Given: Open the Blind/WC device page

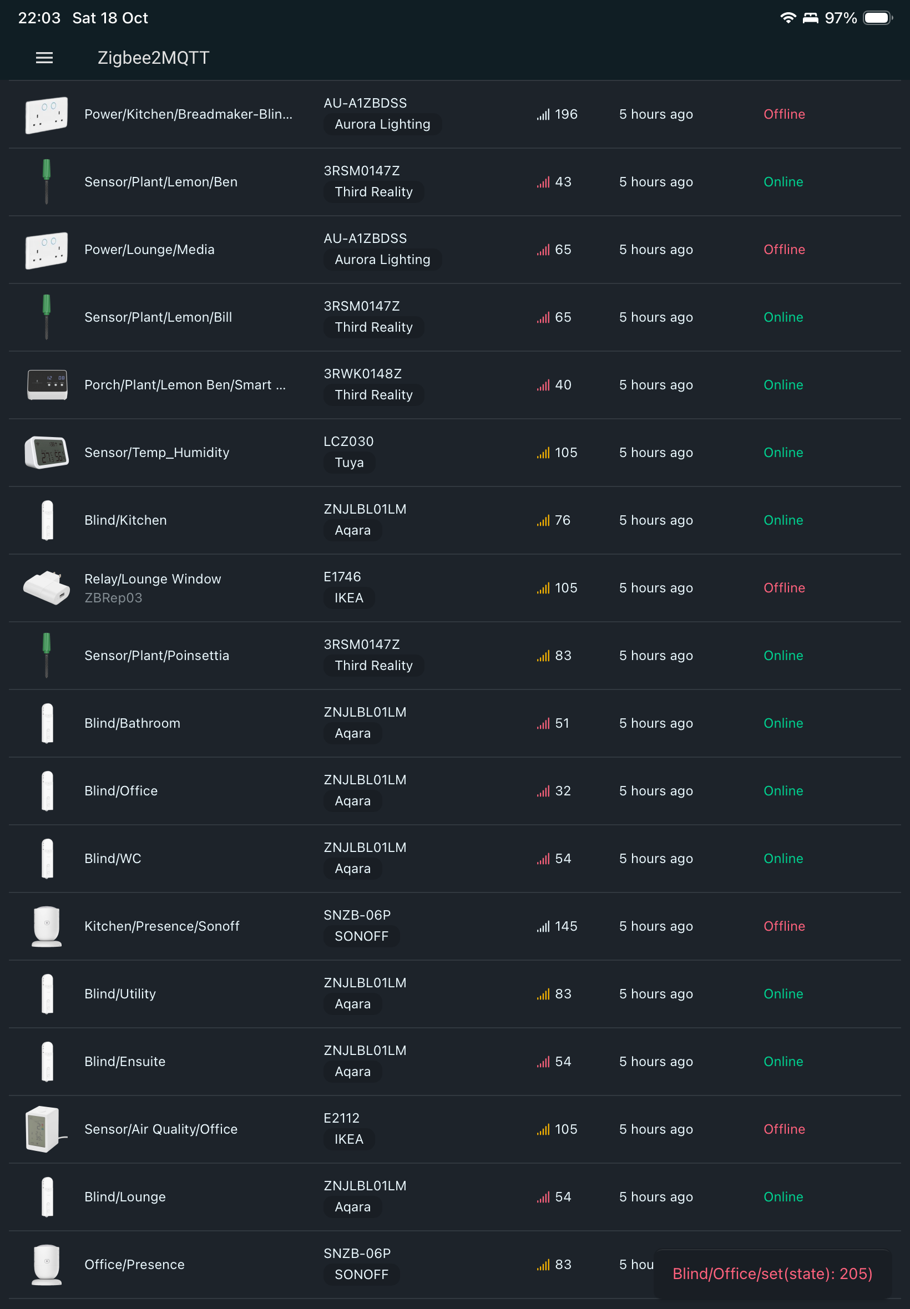Looking at the screenshot, I should click(x=113, y=858).
